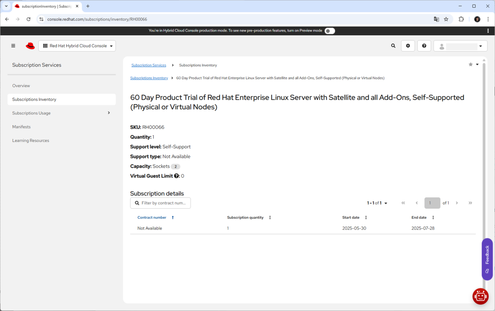Open Manifests from the sidebar
This screenshot has width=495, height=311.
(x=21, y=127)
